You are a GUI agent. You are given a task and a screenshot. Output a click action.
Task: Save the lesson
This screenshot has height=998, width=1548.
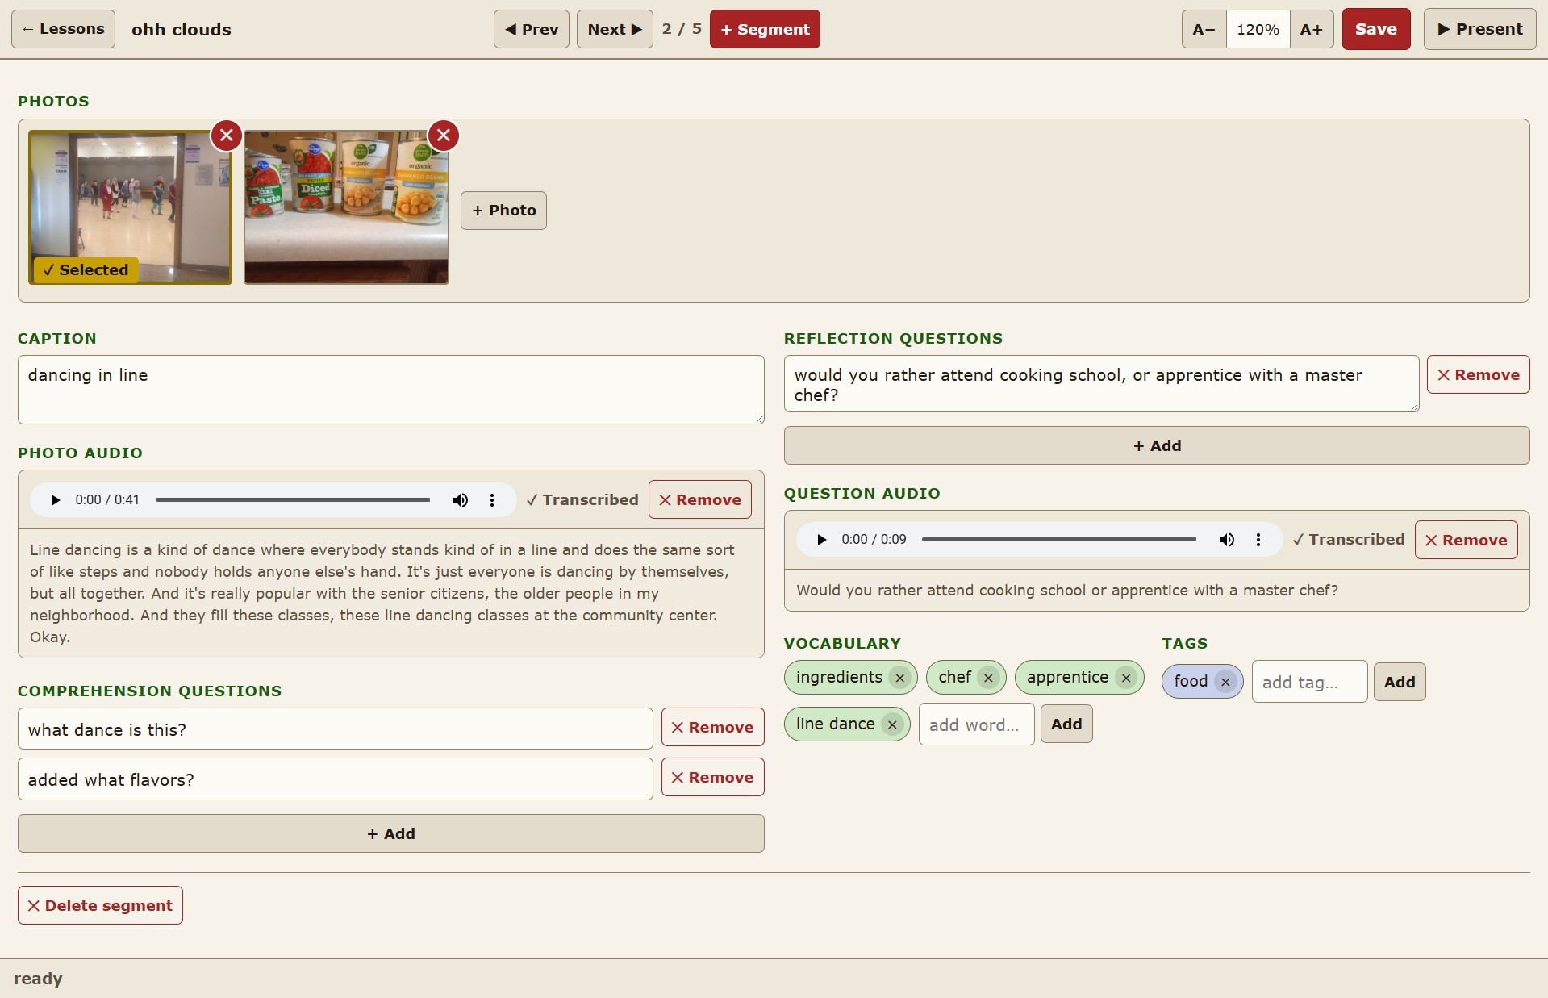[1376, 29]
